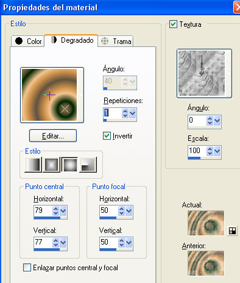The image size is (240, 283).
Task: Click the texture Ángulo value field
Action: click(197, 121)
